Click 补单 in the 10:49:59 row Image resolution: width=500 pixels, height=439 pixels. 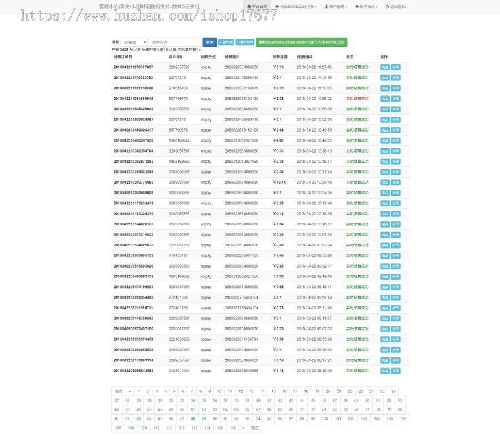click(396, 130)
